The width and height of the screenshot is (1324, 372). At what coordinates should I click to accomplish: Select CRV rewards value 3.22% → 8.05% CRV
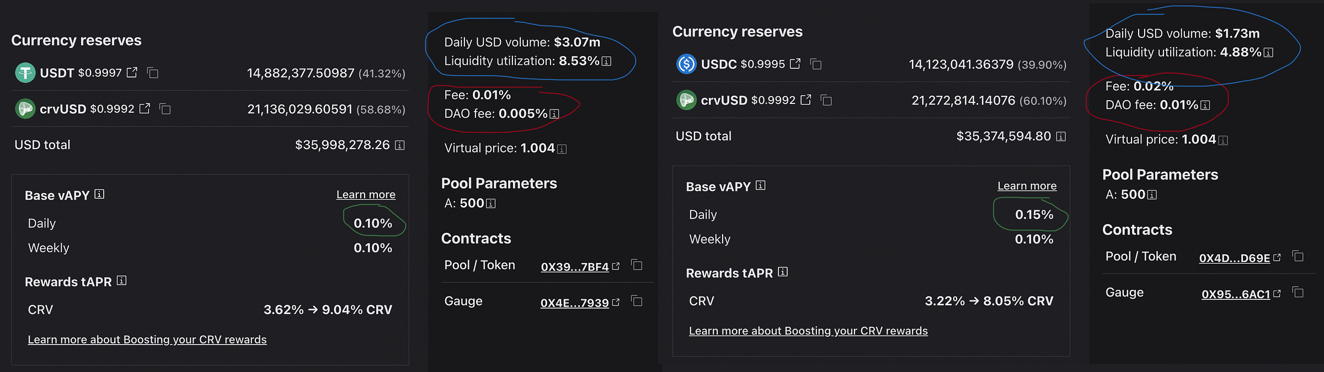coord(989,300)
